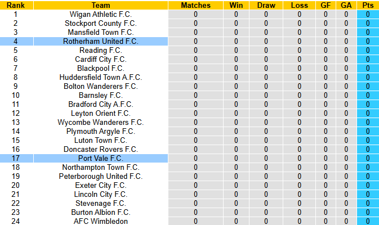Select Cardiff City F.C. in table
This screenshot has width=379, height=225.
[x=101, y=59]
